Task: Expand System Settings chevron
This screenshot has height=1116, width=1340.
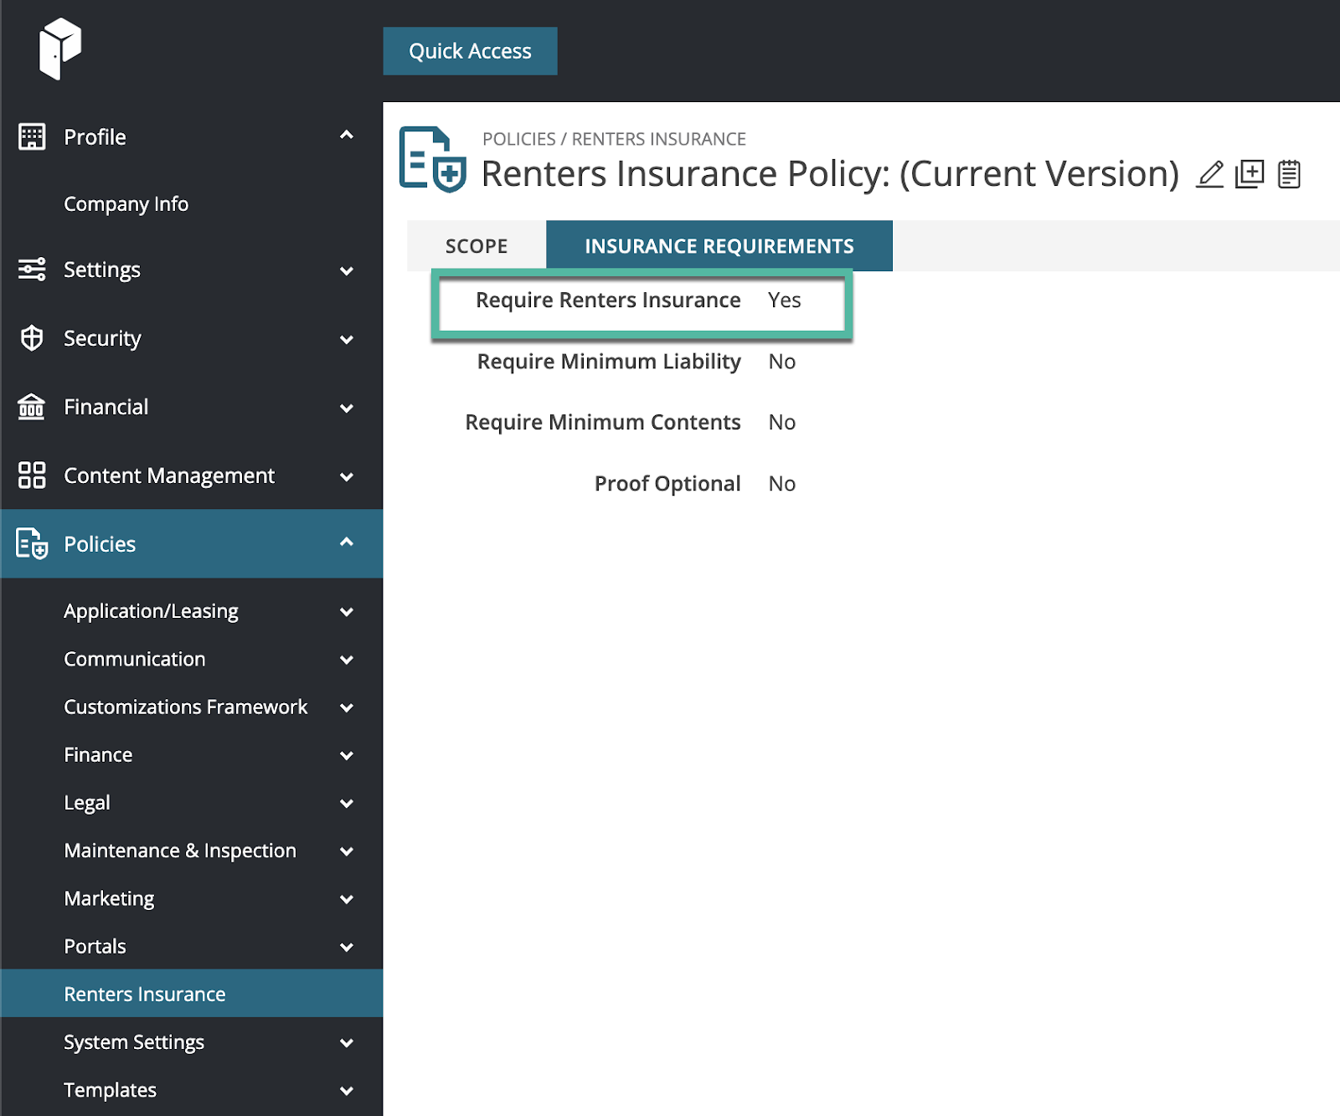Action: coord(347,1043)
